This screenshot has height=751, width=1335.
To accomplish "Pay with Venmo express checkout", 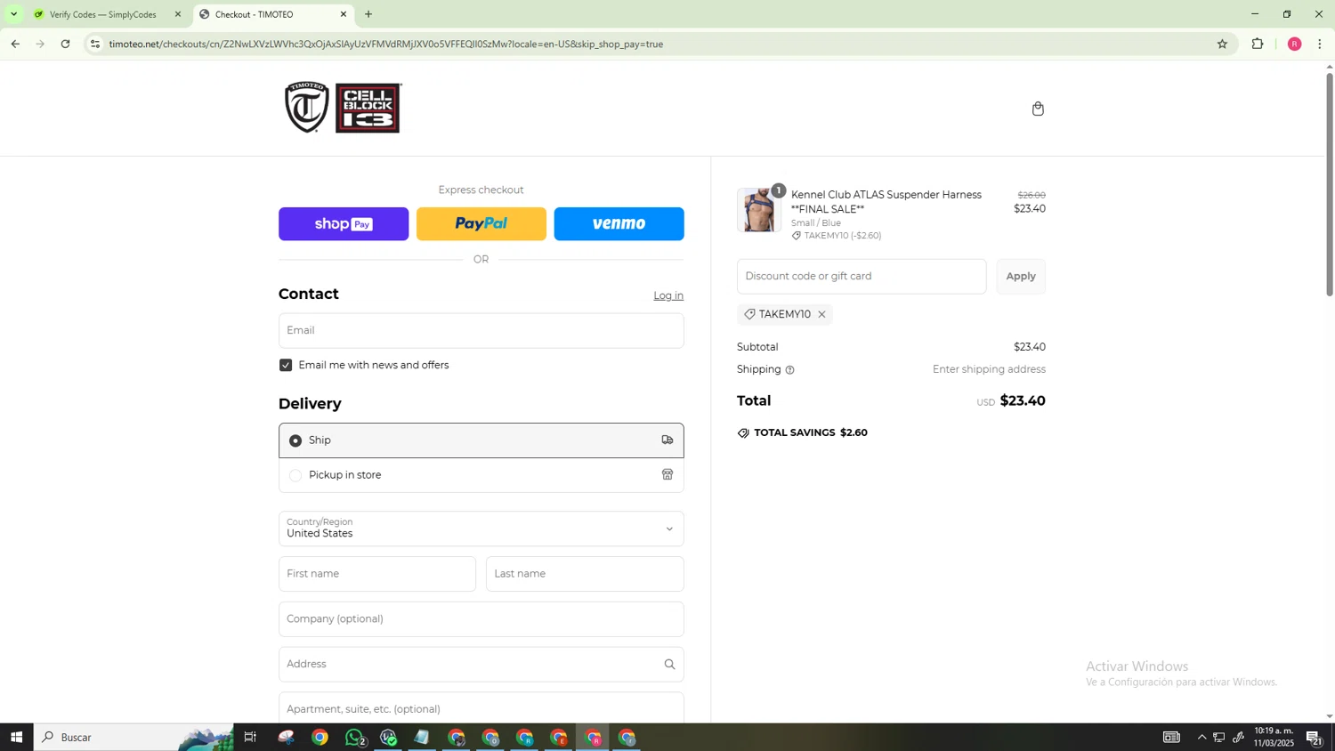I will 619,224.
